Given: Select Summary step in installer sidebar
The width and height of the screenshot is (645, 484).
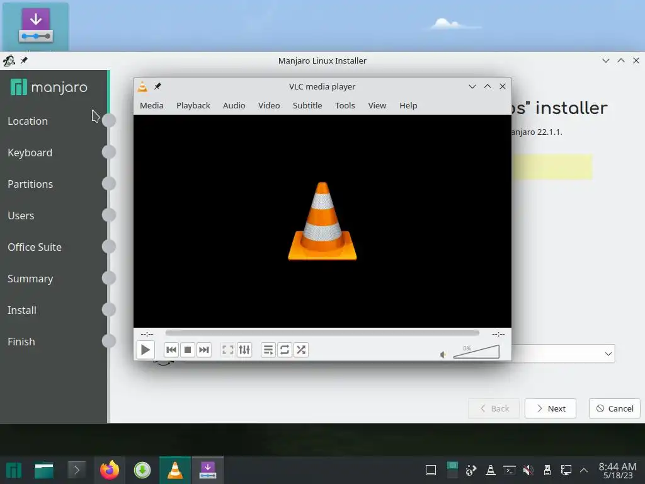Looking at the screenshot, I should click(x=30, y=279).
